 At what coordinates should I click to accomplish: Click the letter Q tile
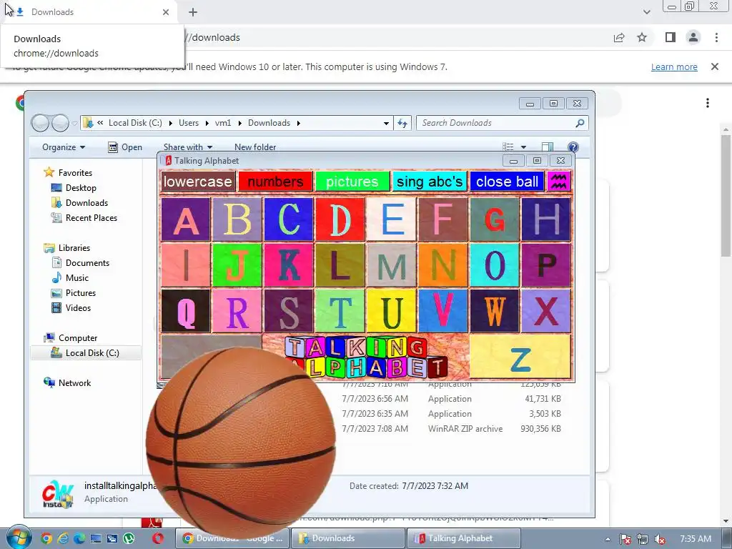pyautogui.click(x=186, y=310)
